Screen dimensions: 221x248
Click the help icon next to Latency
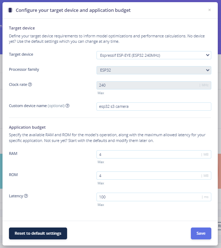[26, 196]
